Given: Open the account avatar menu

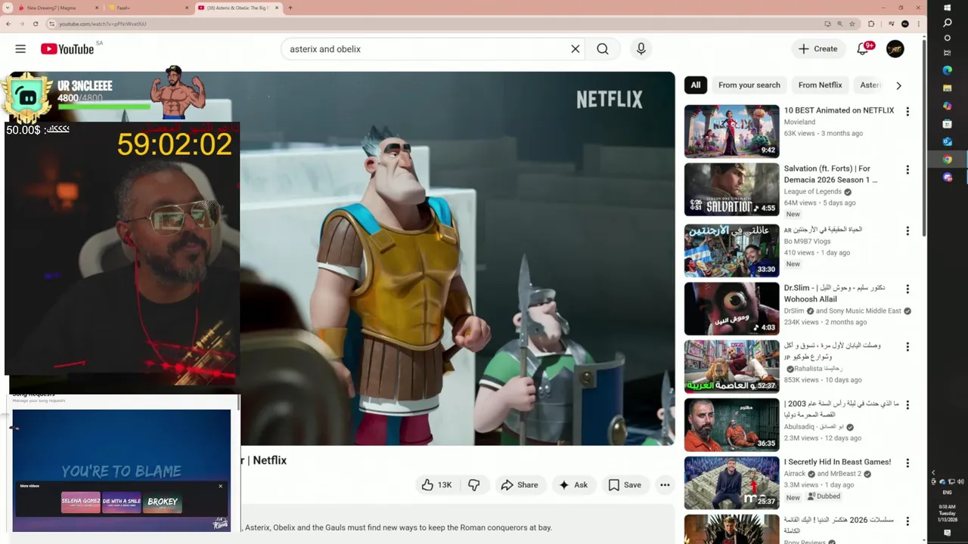Looking at the screenshot, I should 895,49.
